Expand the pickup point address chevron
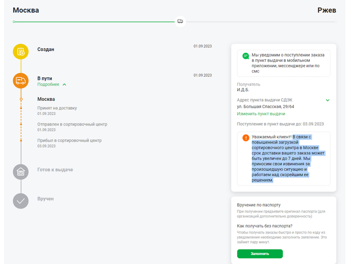This screenshot has width=352, height=264. tap(327, 100)
